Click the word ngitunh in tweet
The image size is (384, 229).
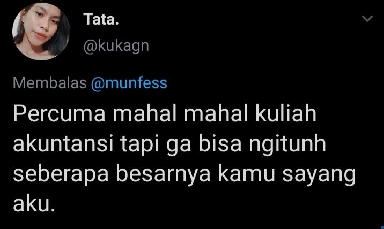pos(287,144)
